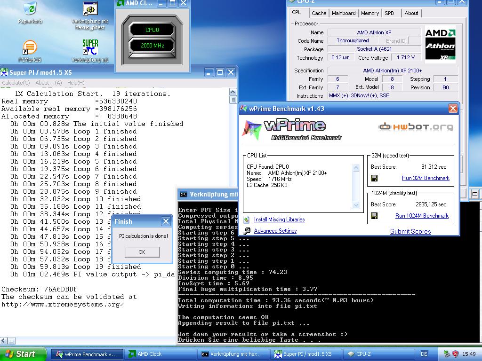Close the Finish dialog

[166, 221]
